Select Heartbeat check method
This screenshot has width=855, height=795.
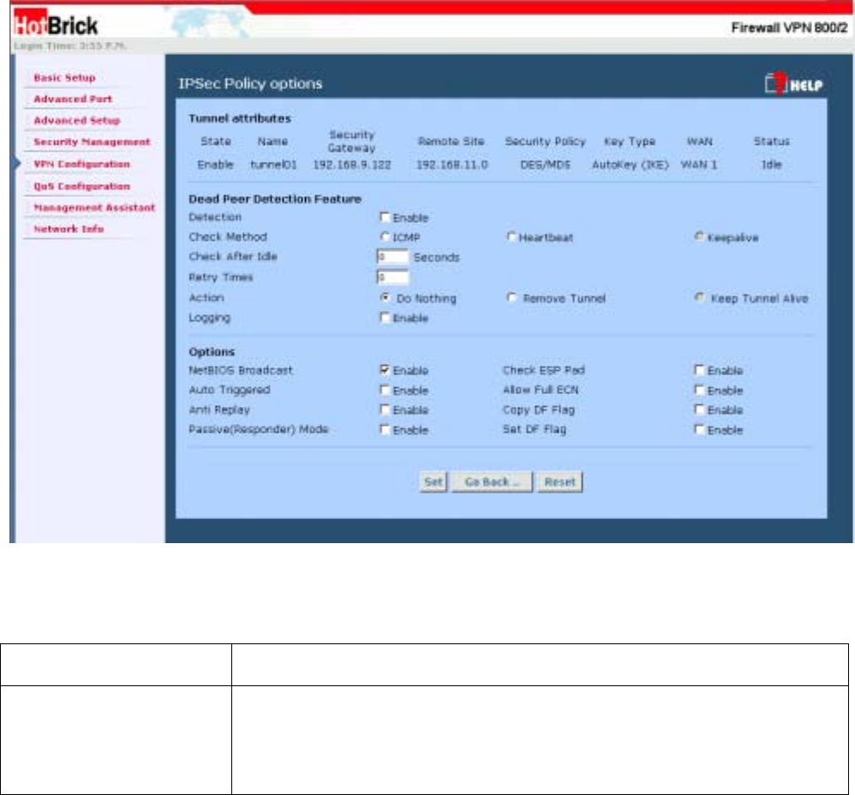(511, 237)
